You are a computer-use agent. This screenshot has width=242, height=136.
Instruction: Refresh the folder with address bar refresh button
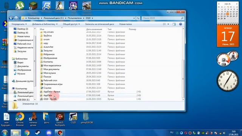coord(138,18)
